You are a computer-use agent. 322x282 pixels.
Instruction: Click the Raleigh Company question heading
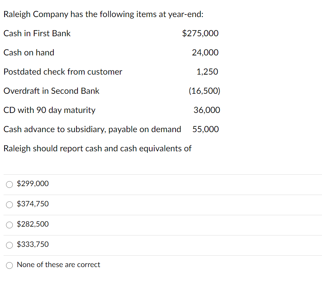[103, 14]
